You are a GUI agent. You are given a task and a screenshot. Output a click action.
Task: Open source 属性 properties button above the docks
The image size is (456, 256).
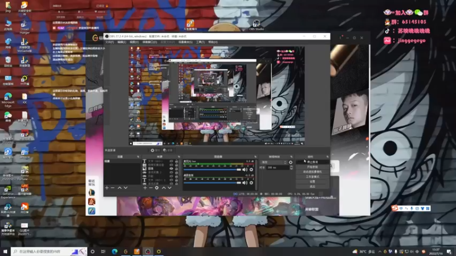(x=155, y=150)
